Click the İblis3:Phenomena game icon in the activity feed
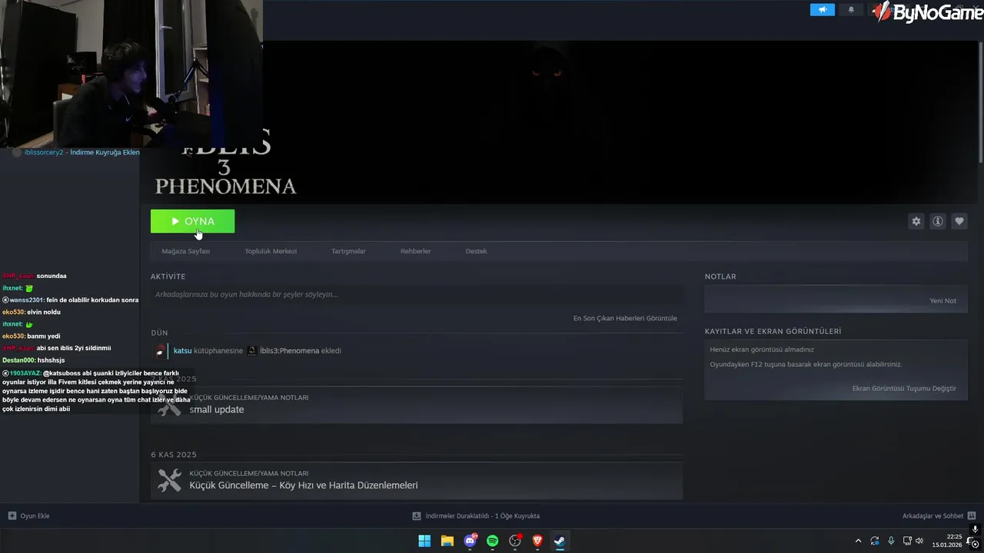The image size is (984, 553). point(251,351)
